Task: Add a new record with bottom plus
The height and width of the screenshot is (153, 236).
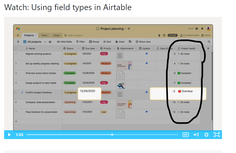Action: click(16, 121)
